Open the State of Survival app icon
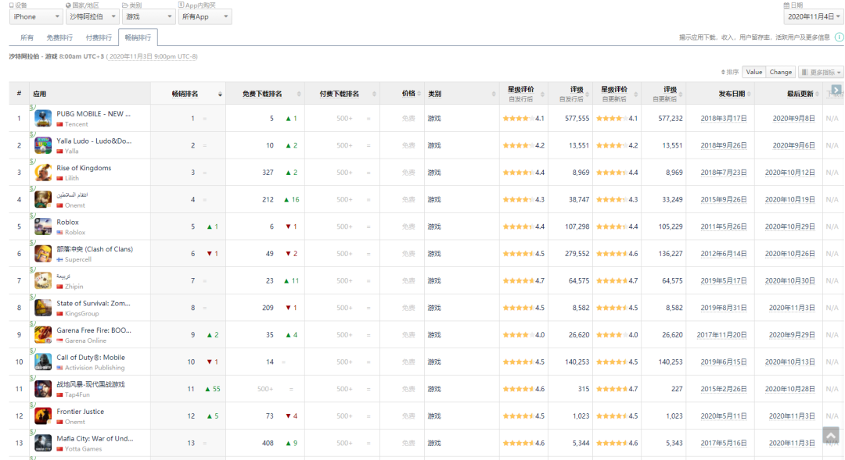The image size is (845, 460). pos(43,308)
